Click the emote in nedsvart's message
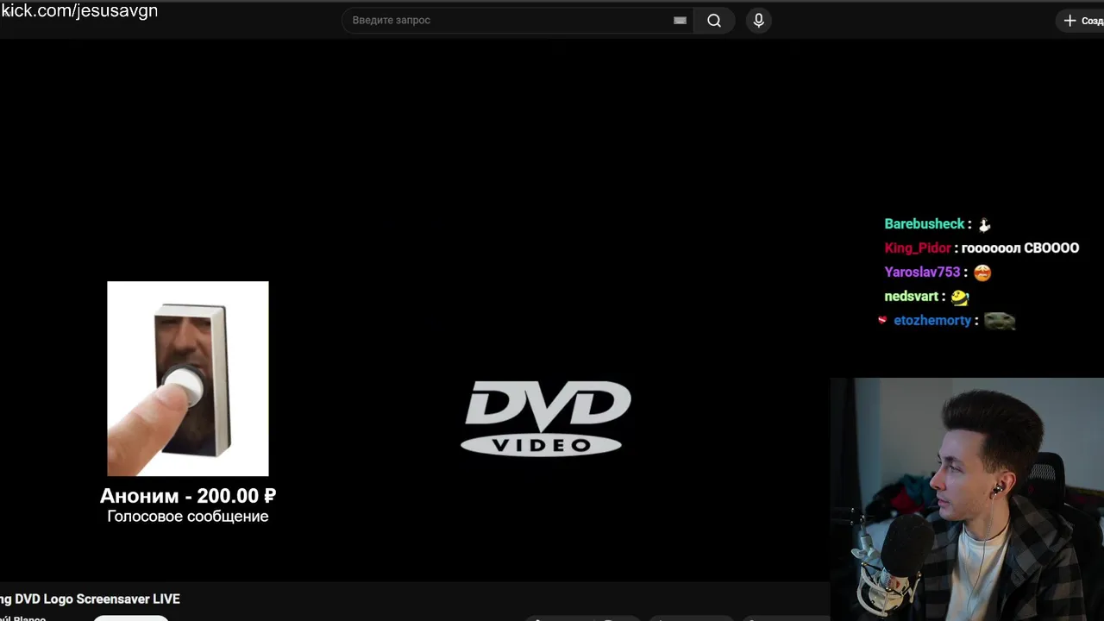Image resolution: width=1104 pixels, height=621 pixels. [x=960, y=297]
